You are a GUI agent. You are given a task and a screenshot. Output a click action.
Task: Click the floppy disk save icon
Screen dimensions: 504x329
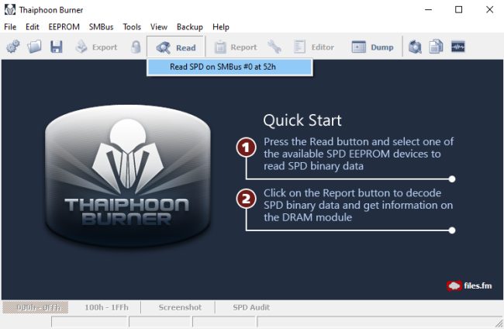pos(57,47)
